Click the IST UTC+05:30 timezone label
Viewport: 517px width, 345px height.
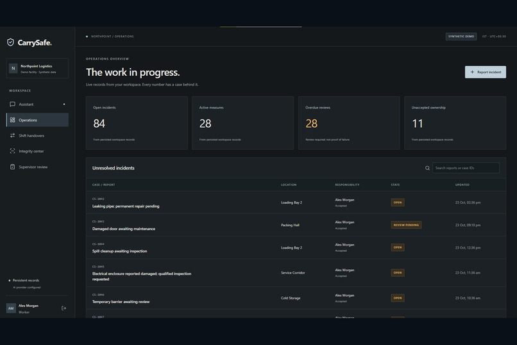tap(494, 37)
